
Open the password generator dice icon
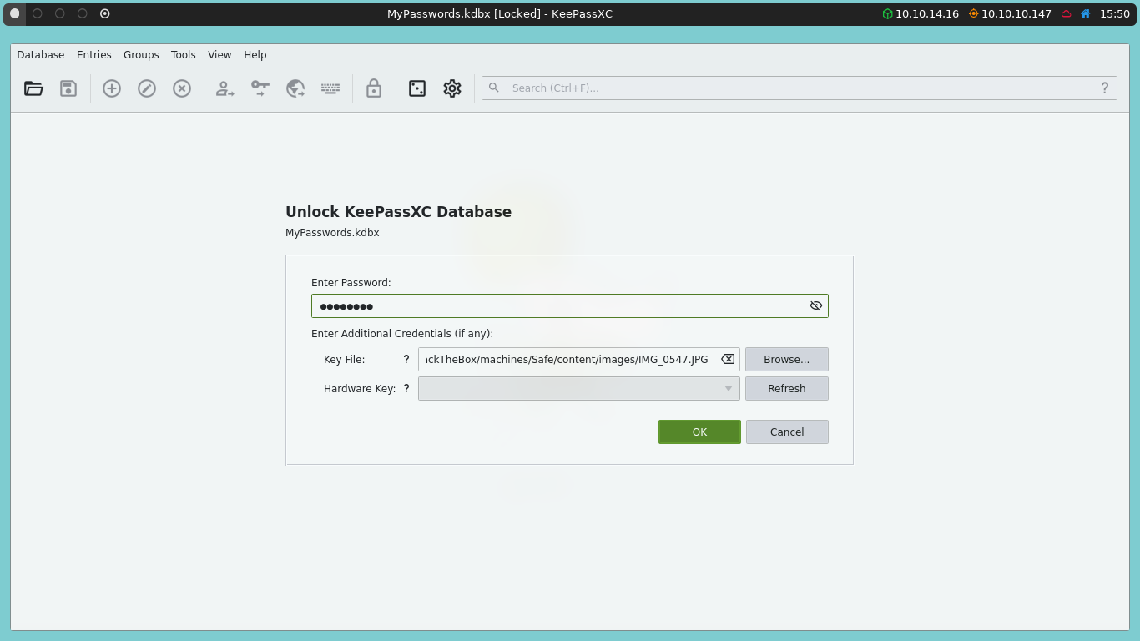coord(417,88)
